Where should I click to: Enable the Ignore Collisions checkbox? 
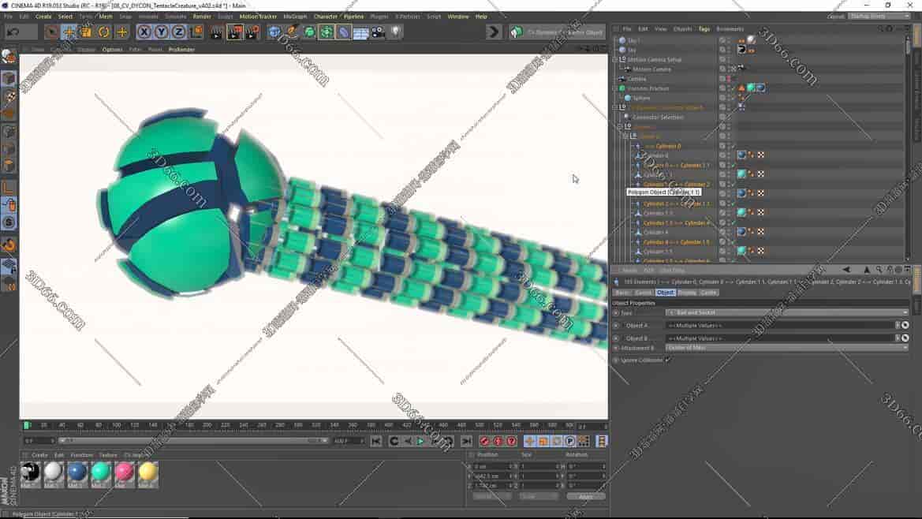(x=668, y=360)
